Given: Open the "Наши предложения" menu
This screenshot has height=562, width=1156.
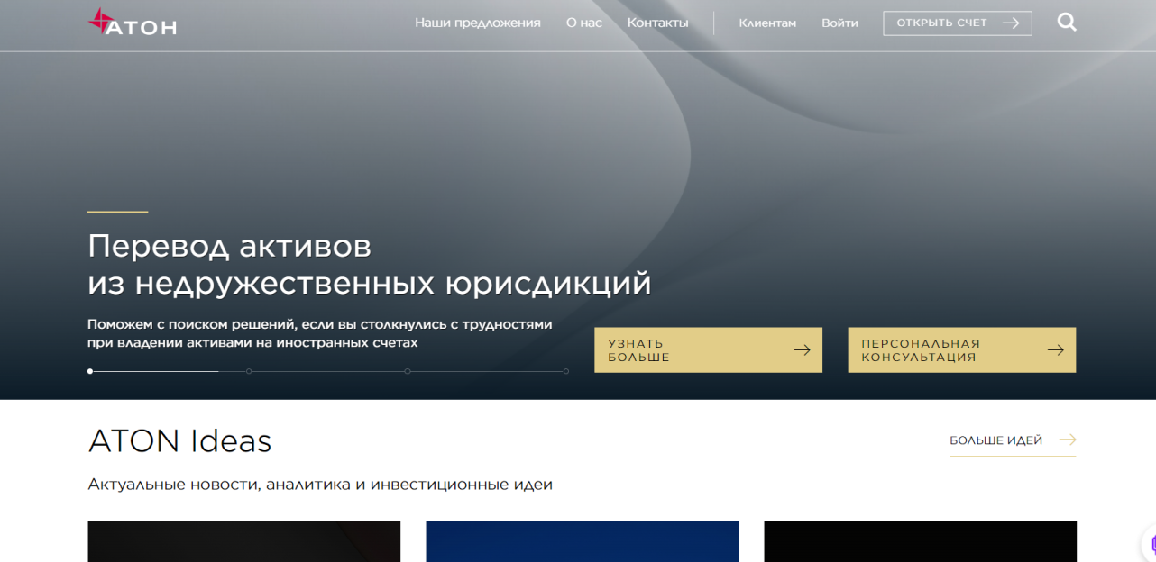Looking at the screenshot, I should [478, 23].
